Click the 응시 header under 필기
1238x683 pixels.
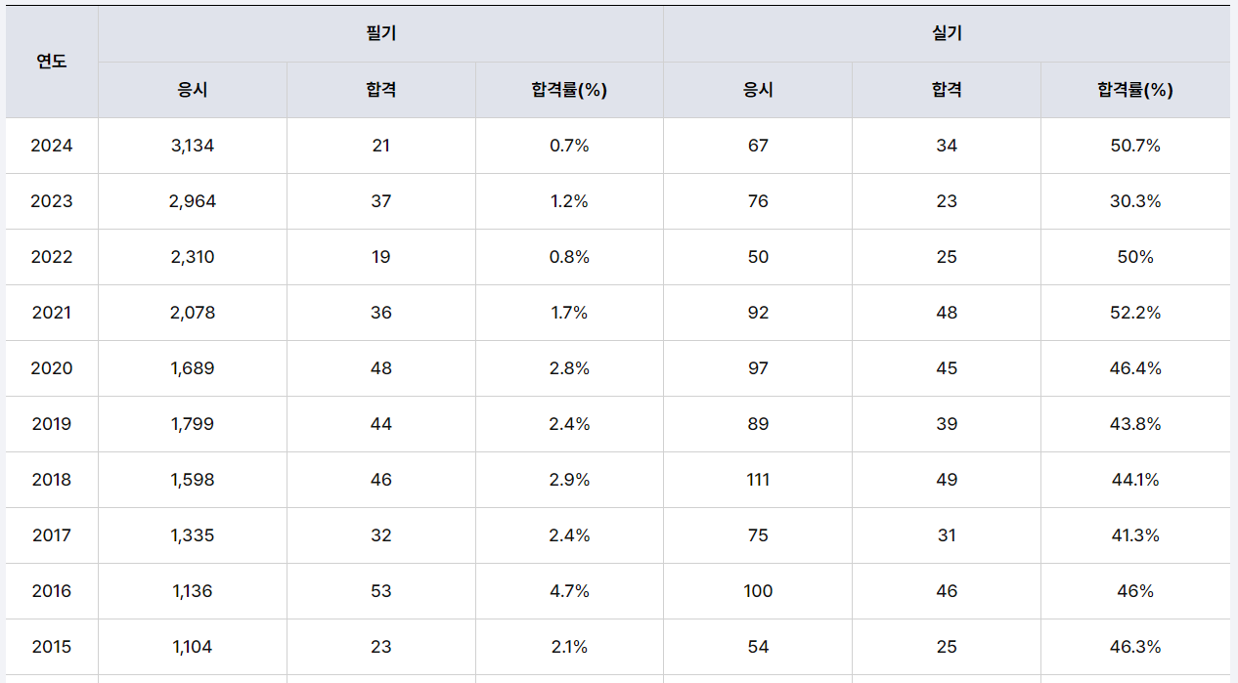tap(193, 90)
